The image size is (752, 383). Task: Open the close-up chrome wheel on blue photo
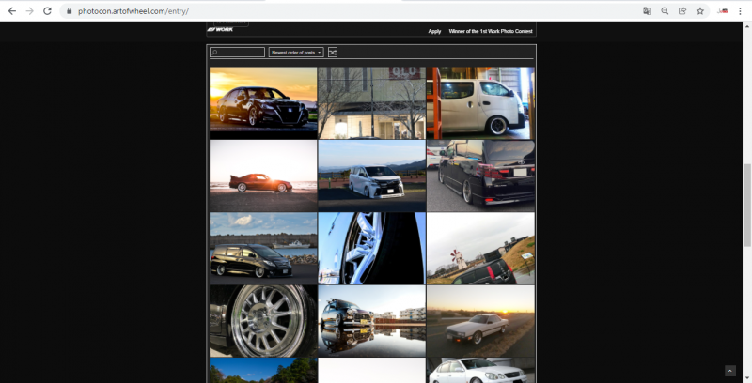371,248
